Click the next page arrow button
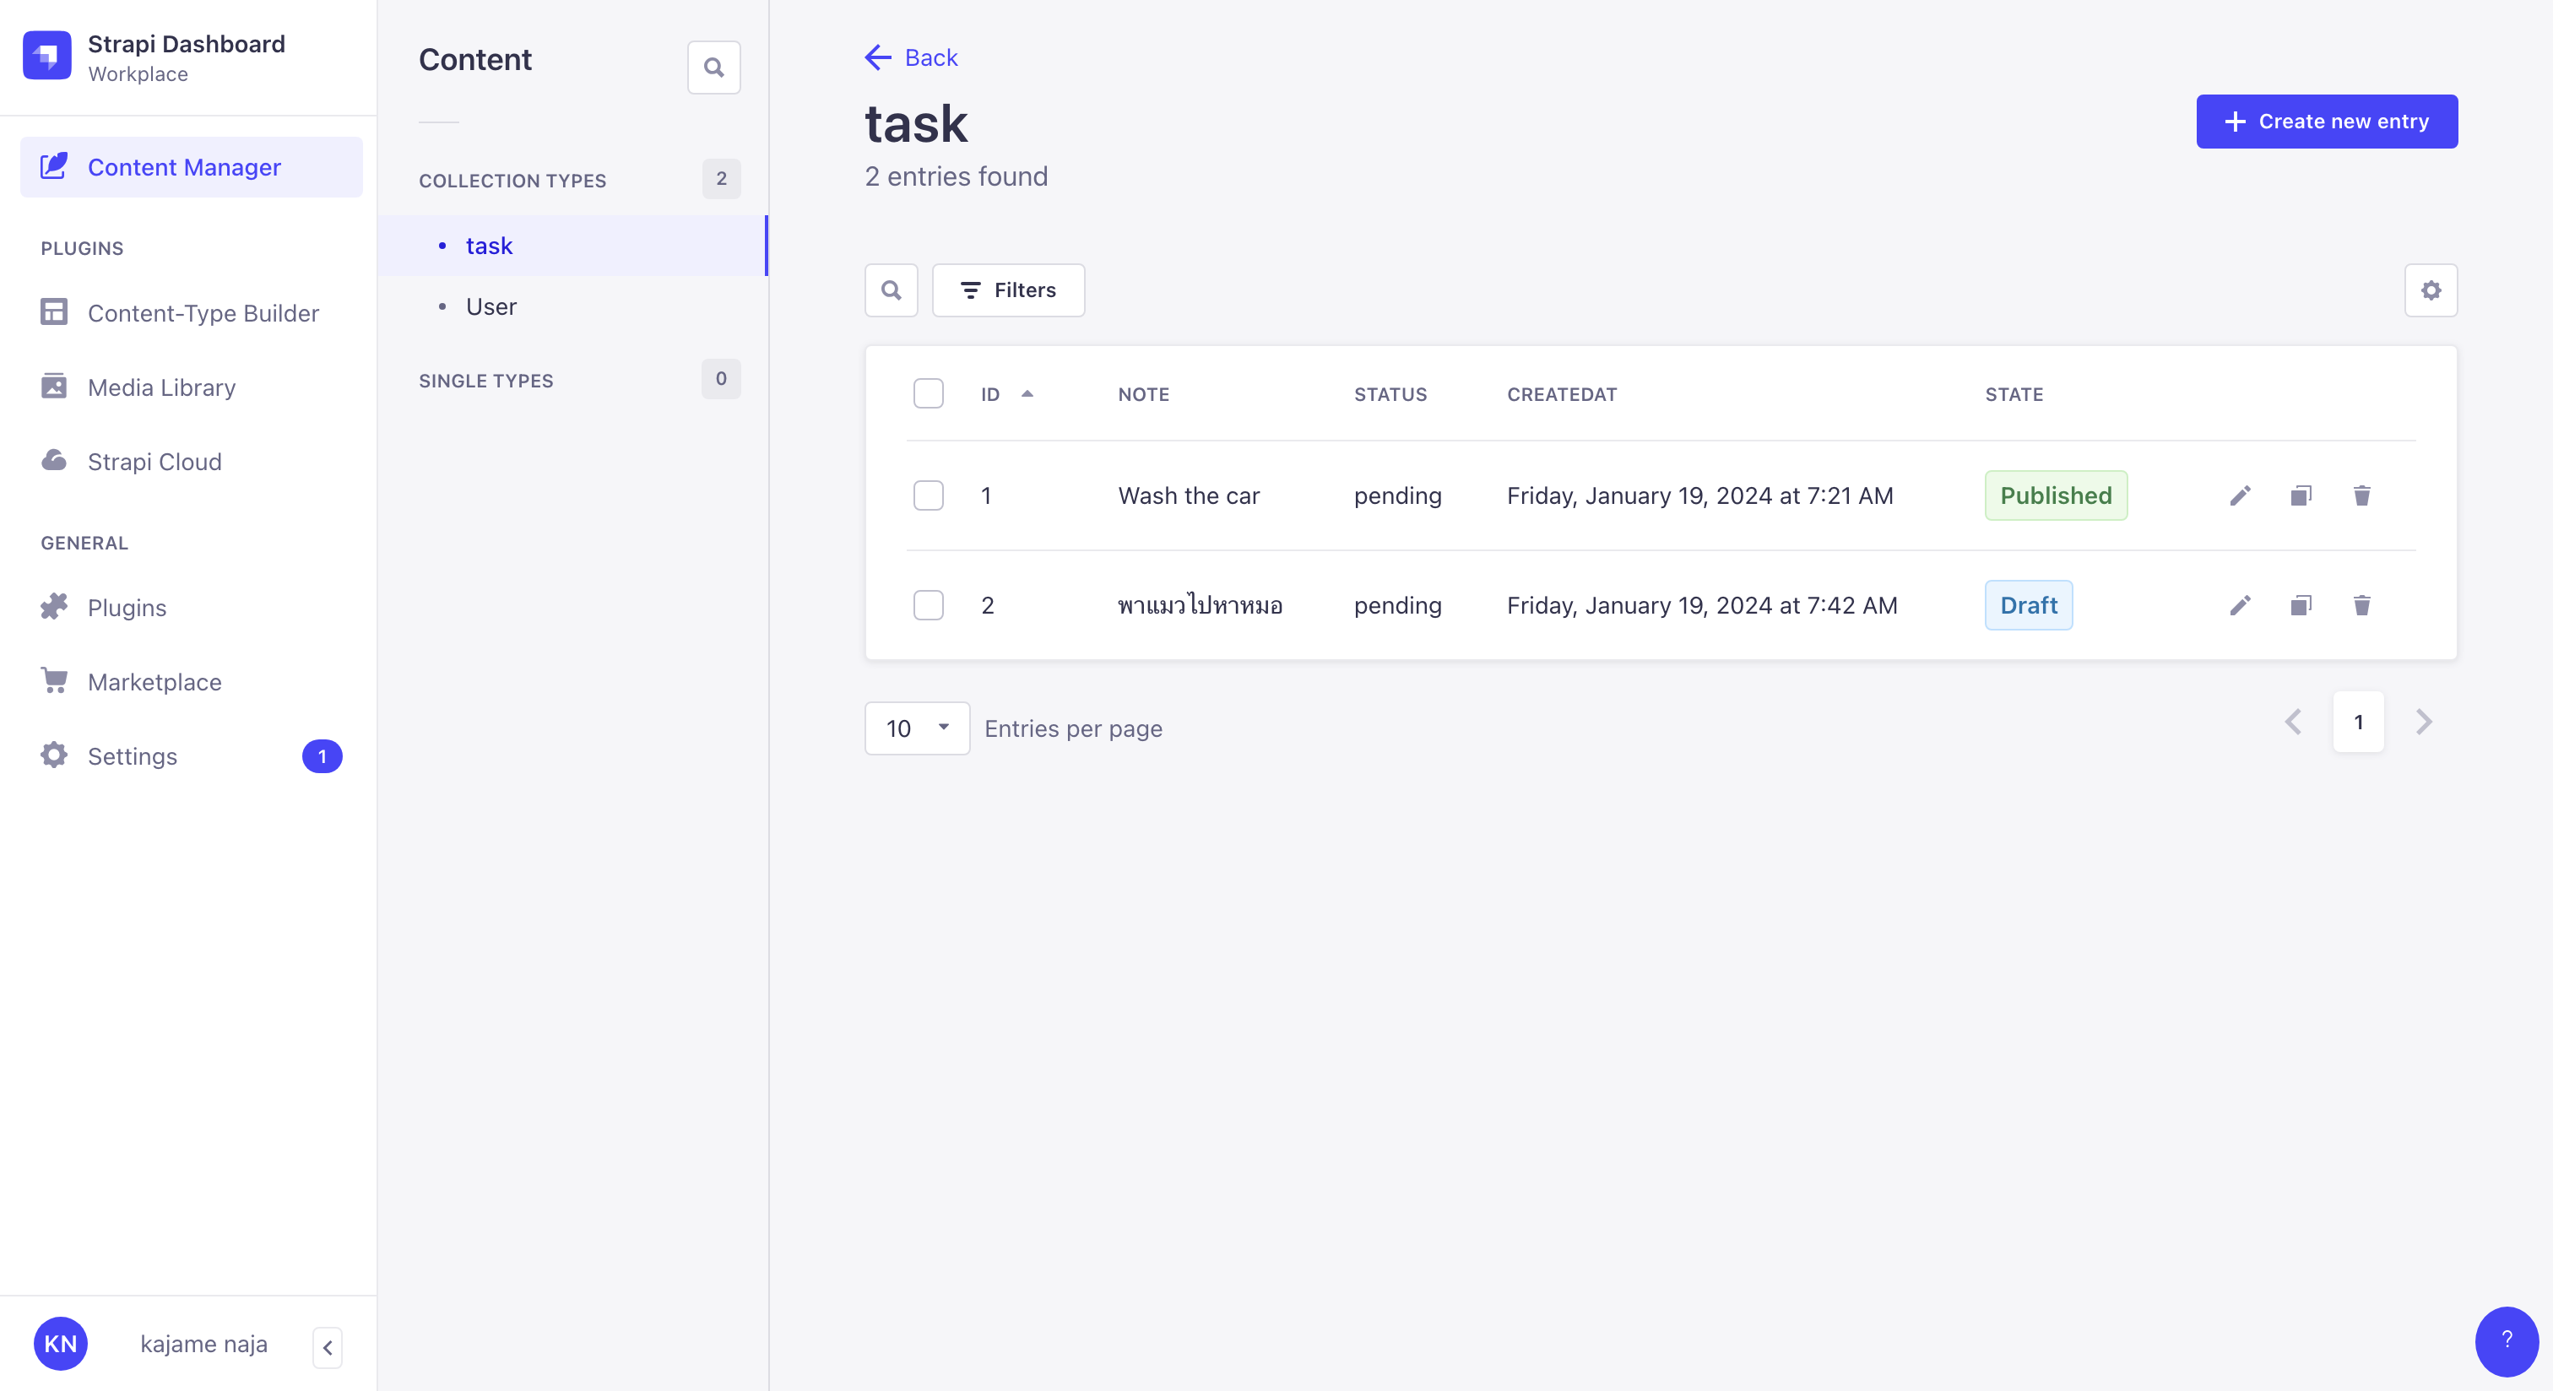This screenshot has height=1391, width=2553. click(2423, 721)
